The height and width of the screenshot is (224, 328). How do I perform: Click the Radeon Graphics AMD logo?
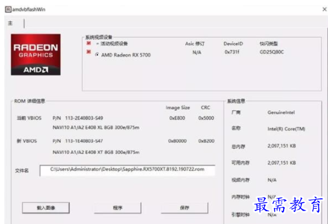pyautogui.click(x=36, y=55)
